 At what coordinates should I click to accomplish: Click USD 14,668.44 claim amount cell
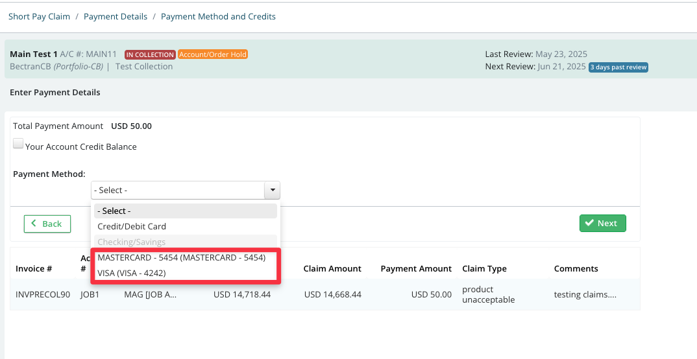pos(332,294)
